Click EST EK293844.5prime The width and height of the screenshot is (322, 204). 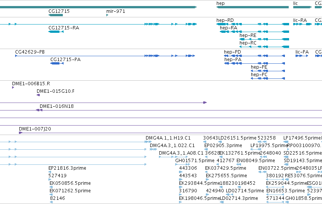tap(199, 183)
